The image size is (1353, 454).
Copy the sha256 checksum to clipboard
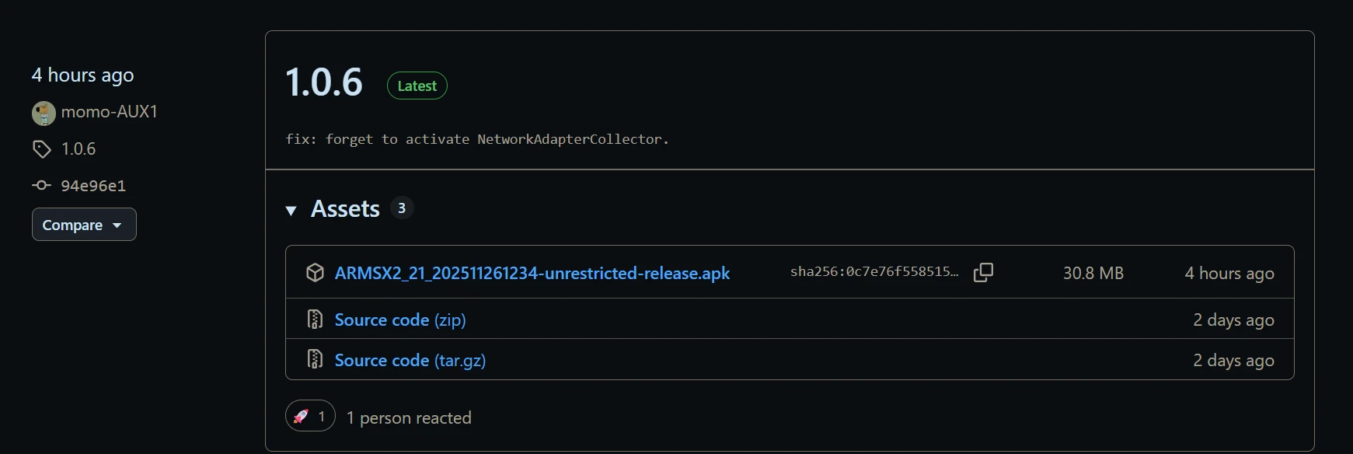983,272
